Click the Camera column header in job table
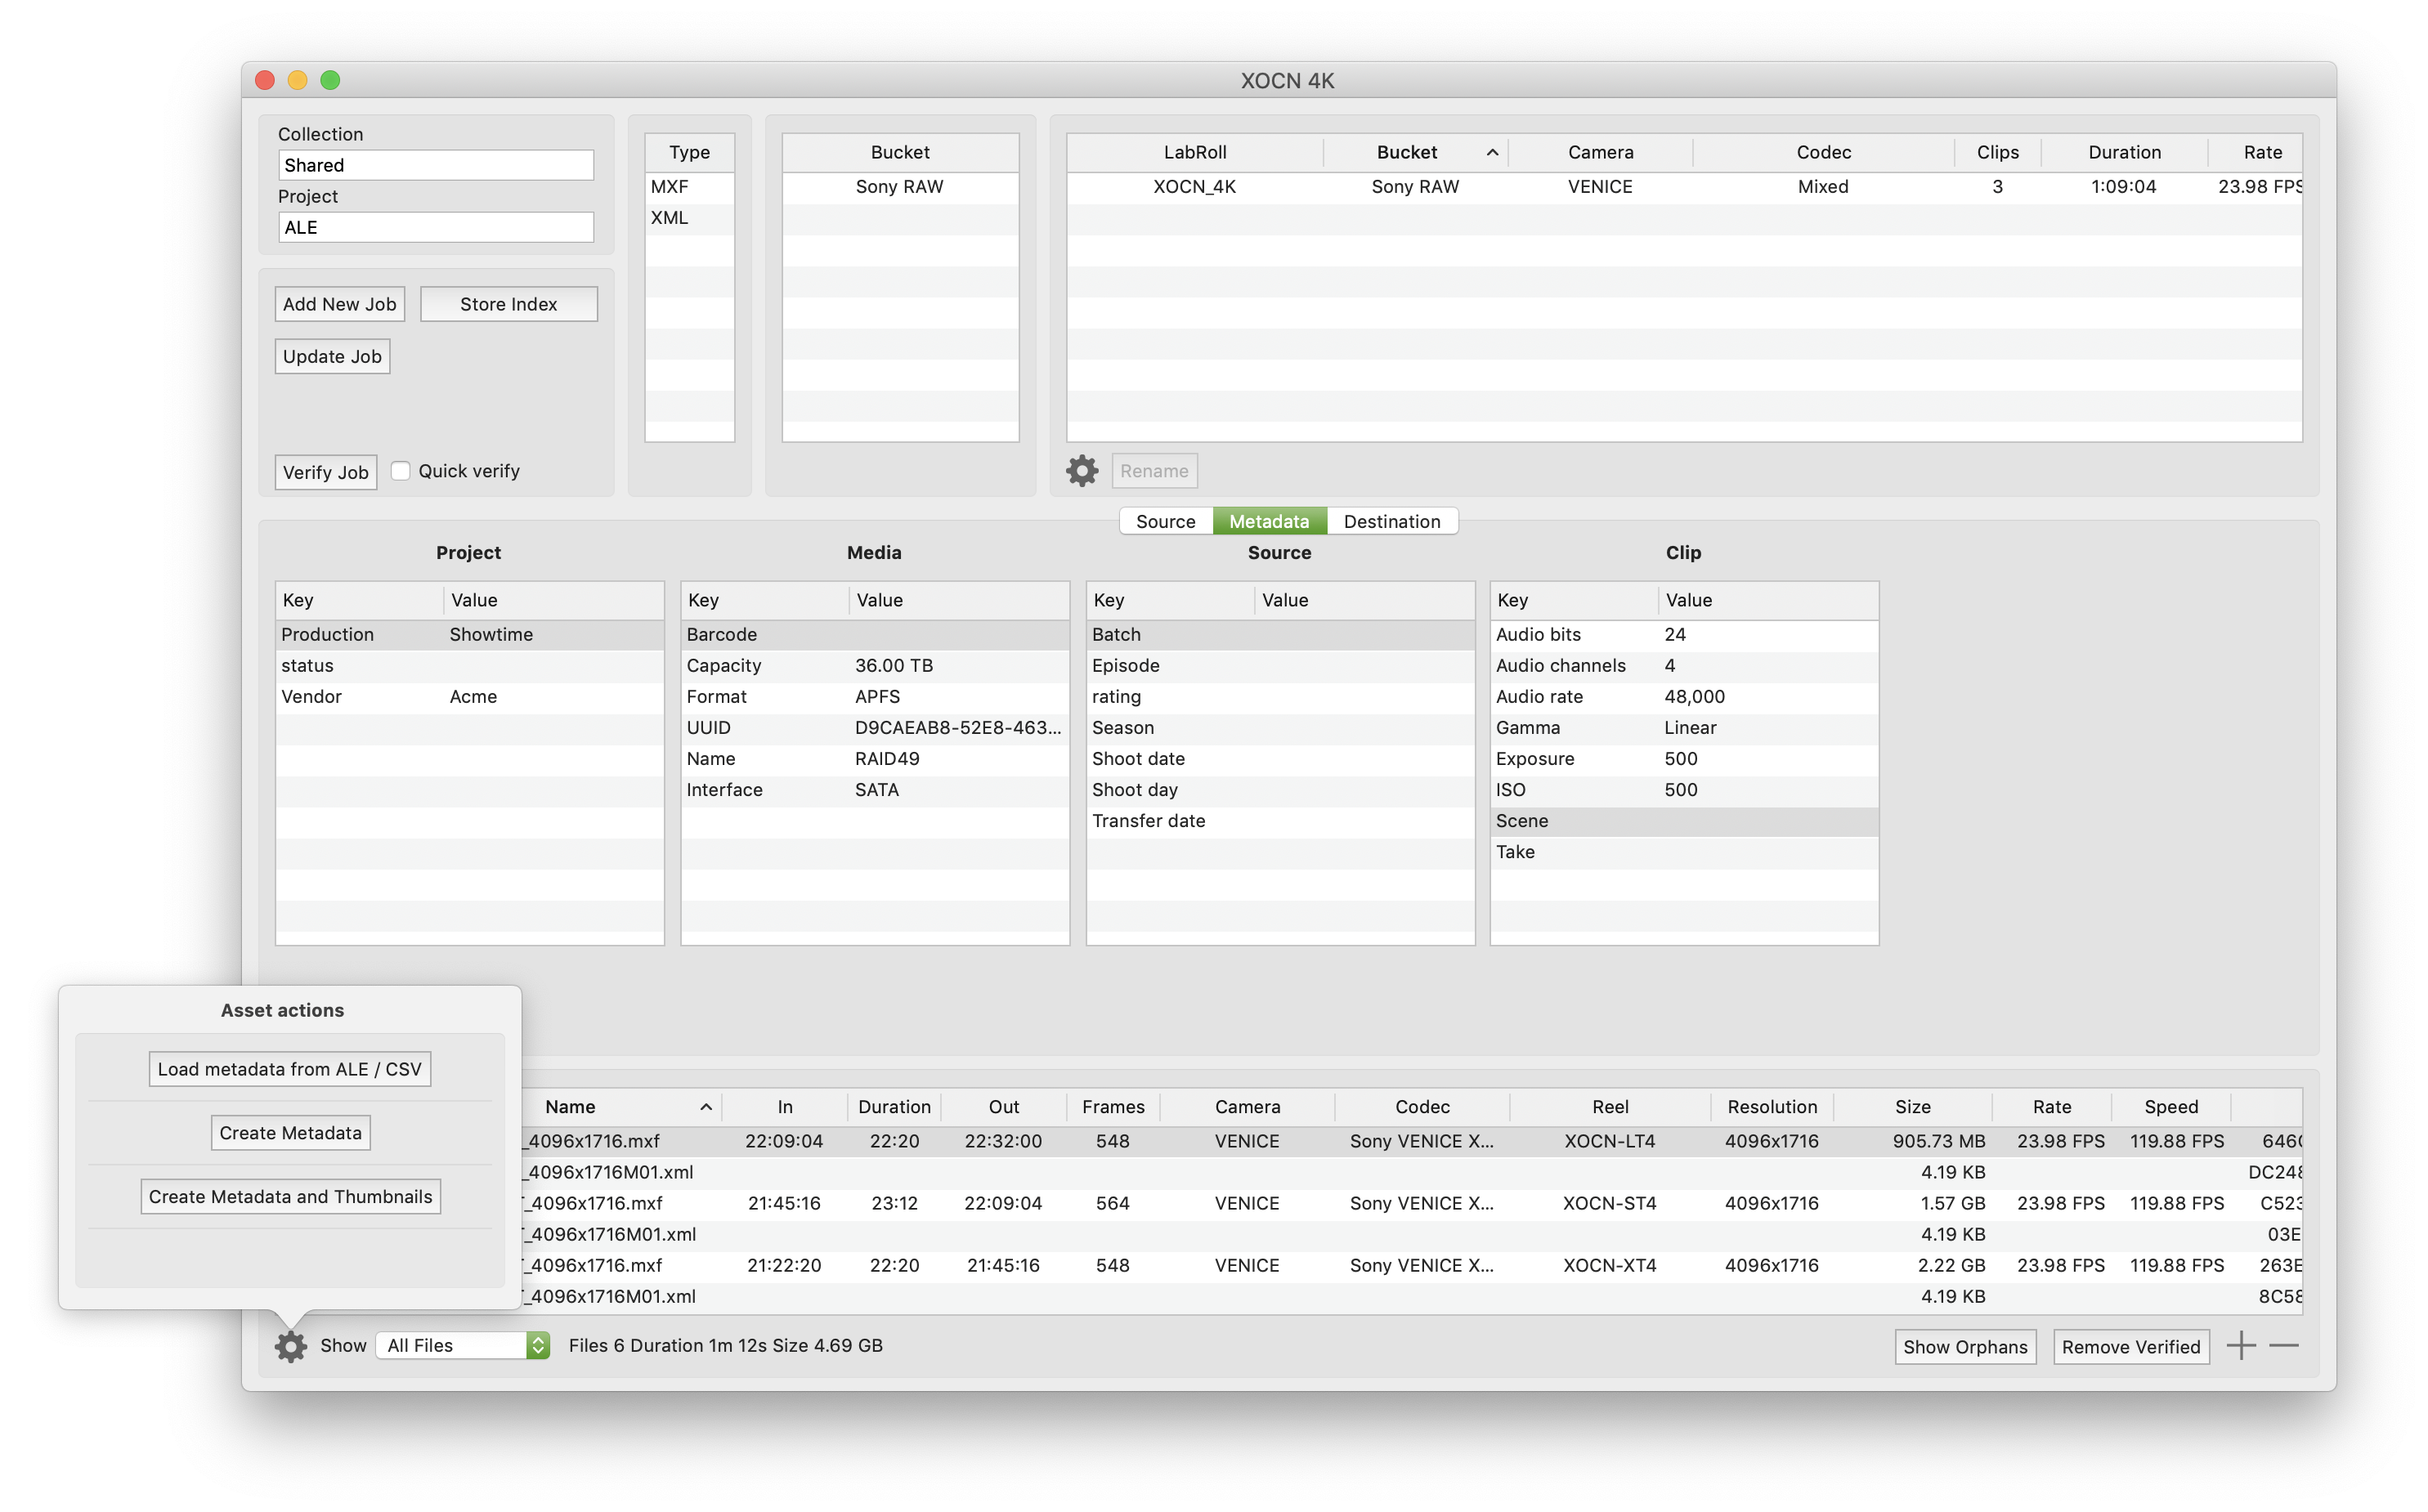 [x=1600, y=152]
